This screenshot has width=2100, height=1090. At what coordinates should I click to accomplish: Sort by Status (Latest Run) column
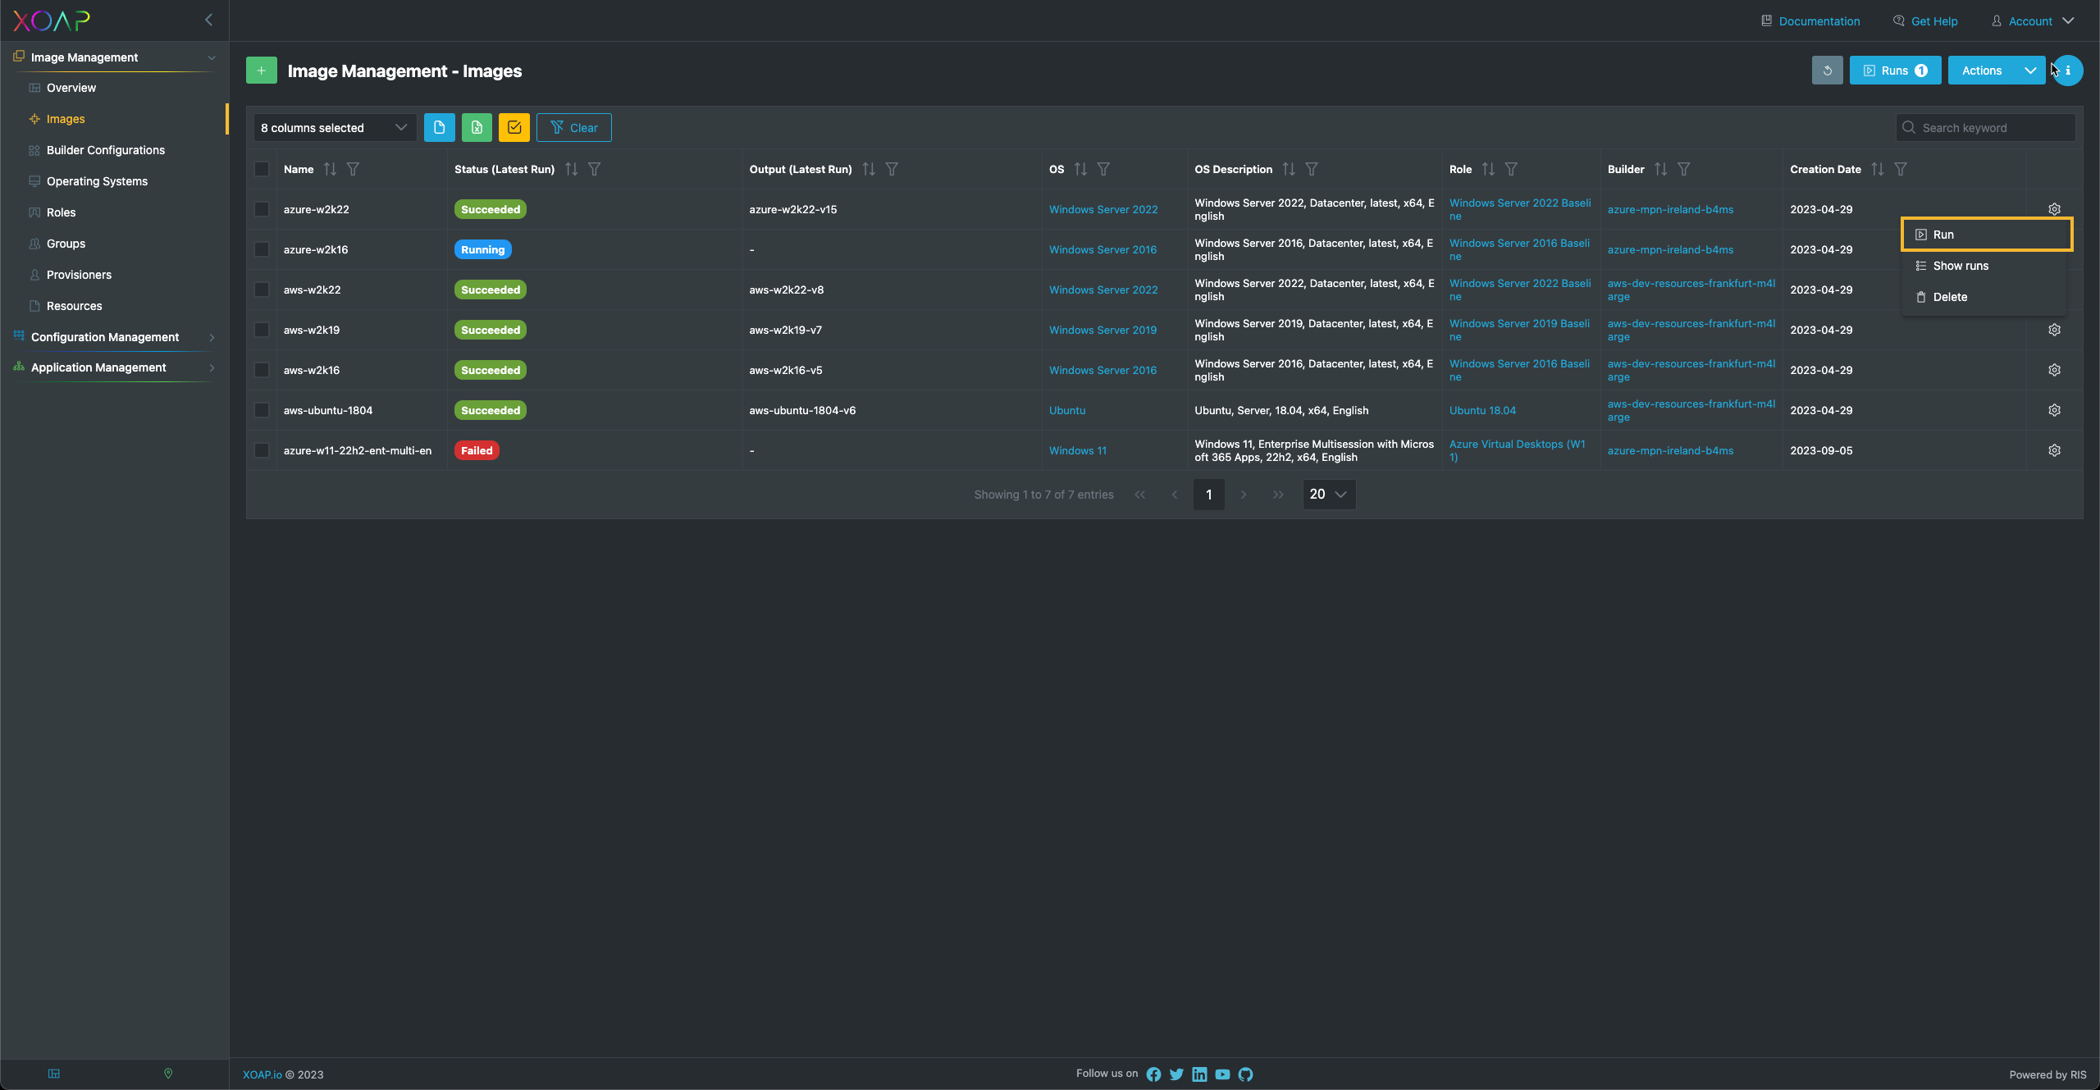[572, 169]
